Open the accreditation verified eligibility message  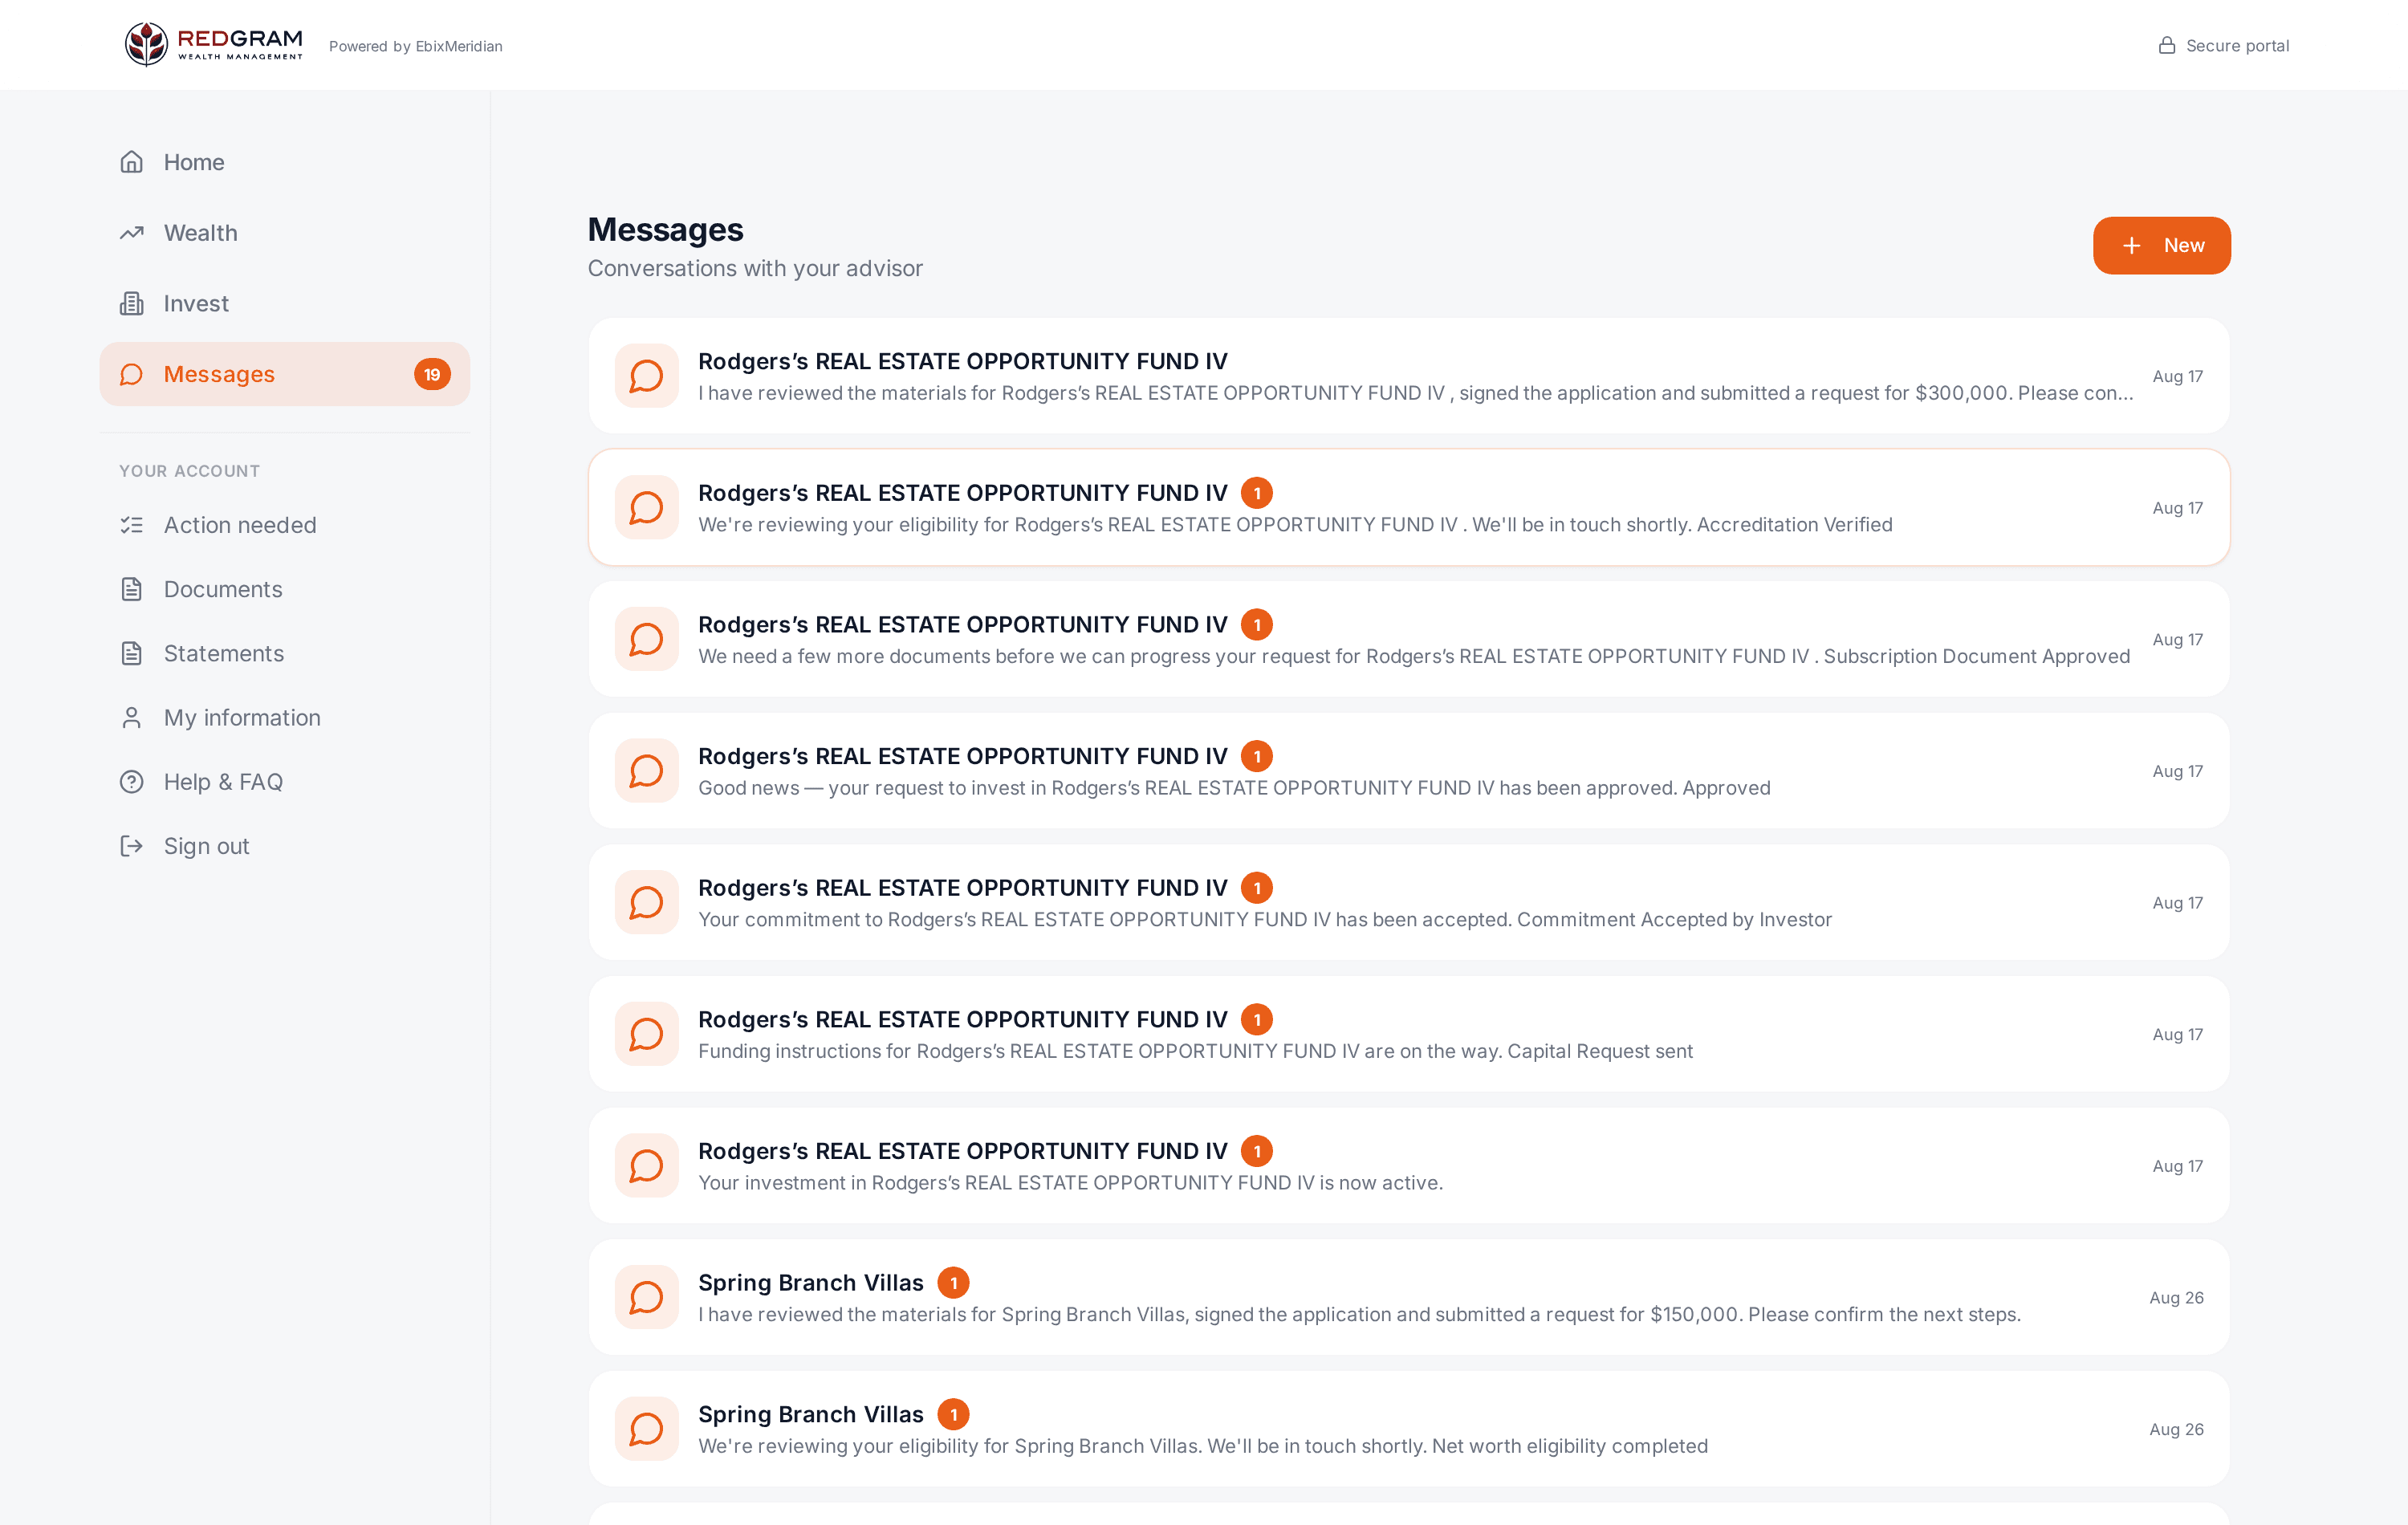tap(1408, 508)
